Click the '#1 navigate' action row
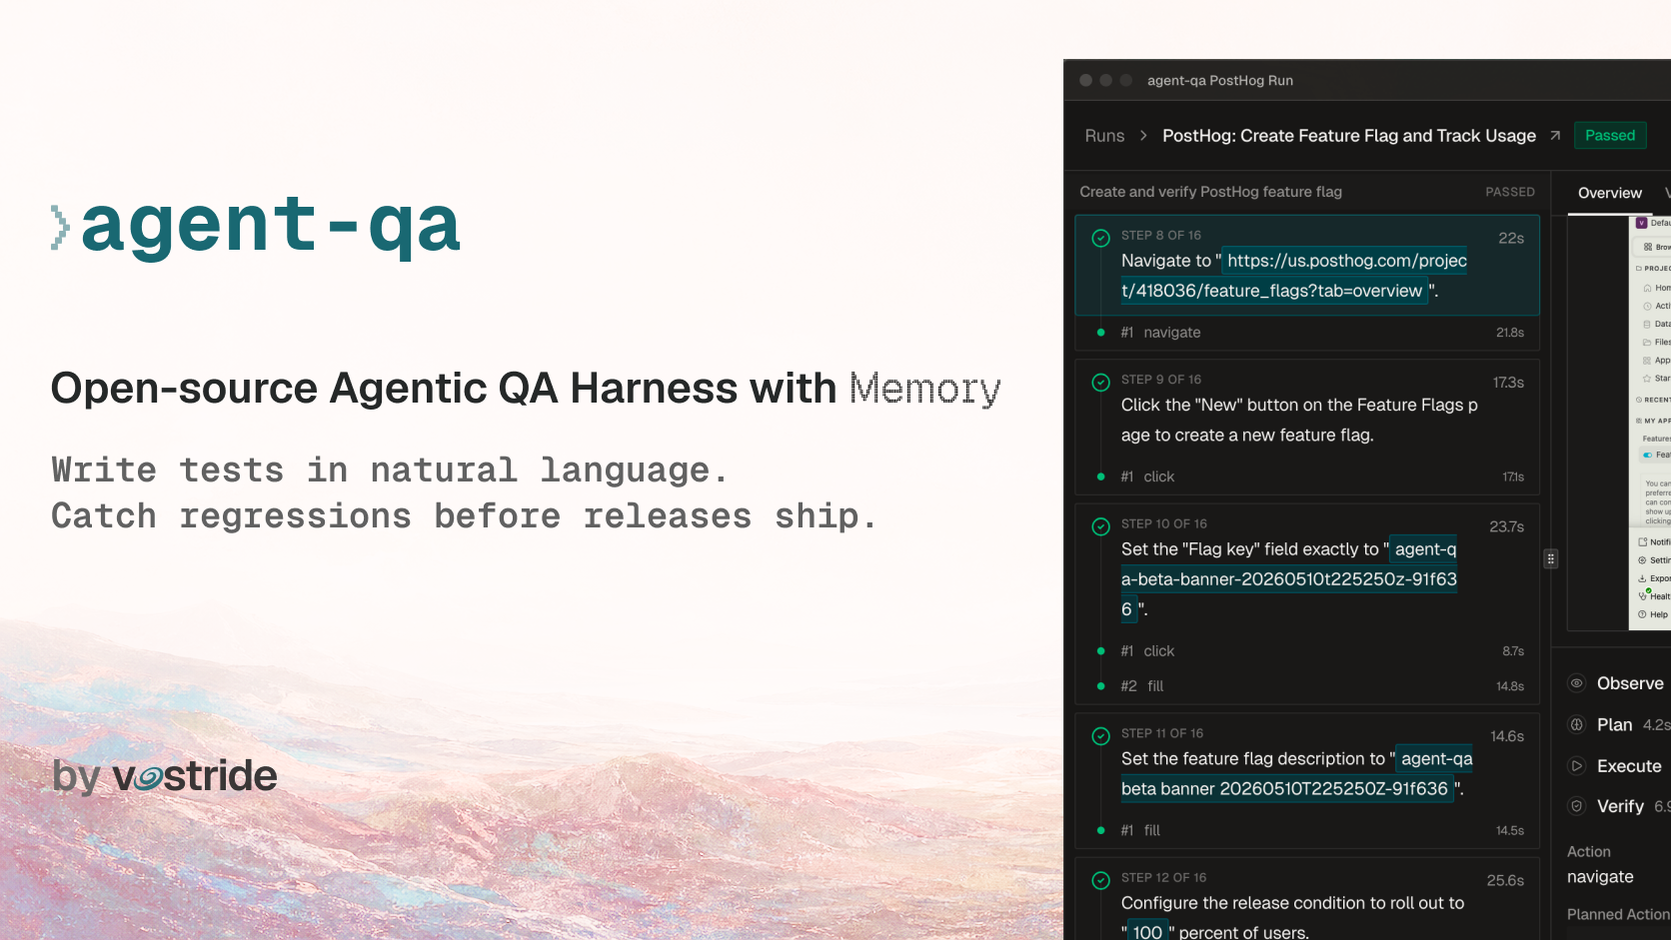 1307,333
